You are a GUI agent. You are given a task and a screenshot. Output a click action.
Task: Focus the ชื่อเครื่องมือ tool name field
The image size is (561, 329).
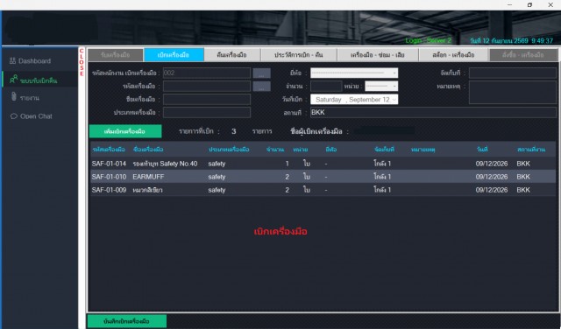(x=207, y=99)
